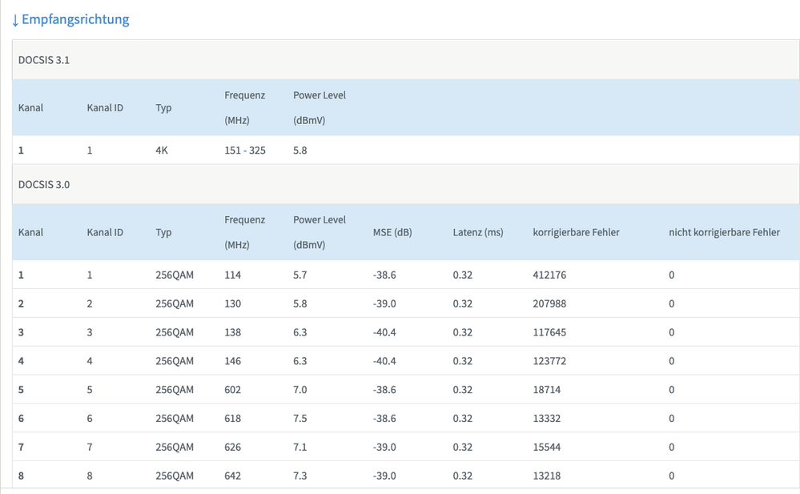Select the 123772 error count cell

click(549, 361)
